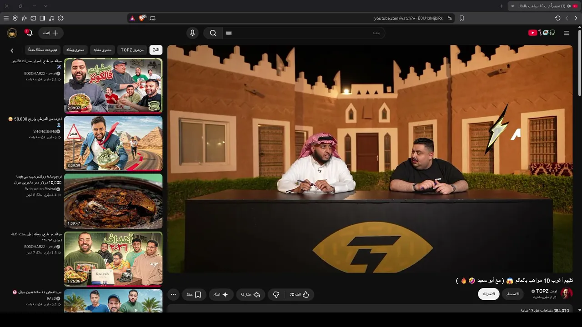
Task: Click the main video player
Action: click(370, 159)
